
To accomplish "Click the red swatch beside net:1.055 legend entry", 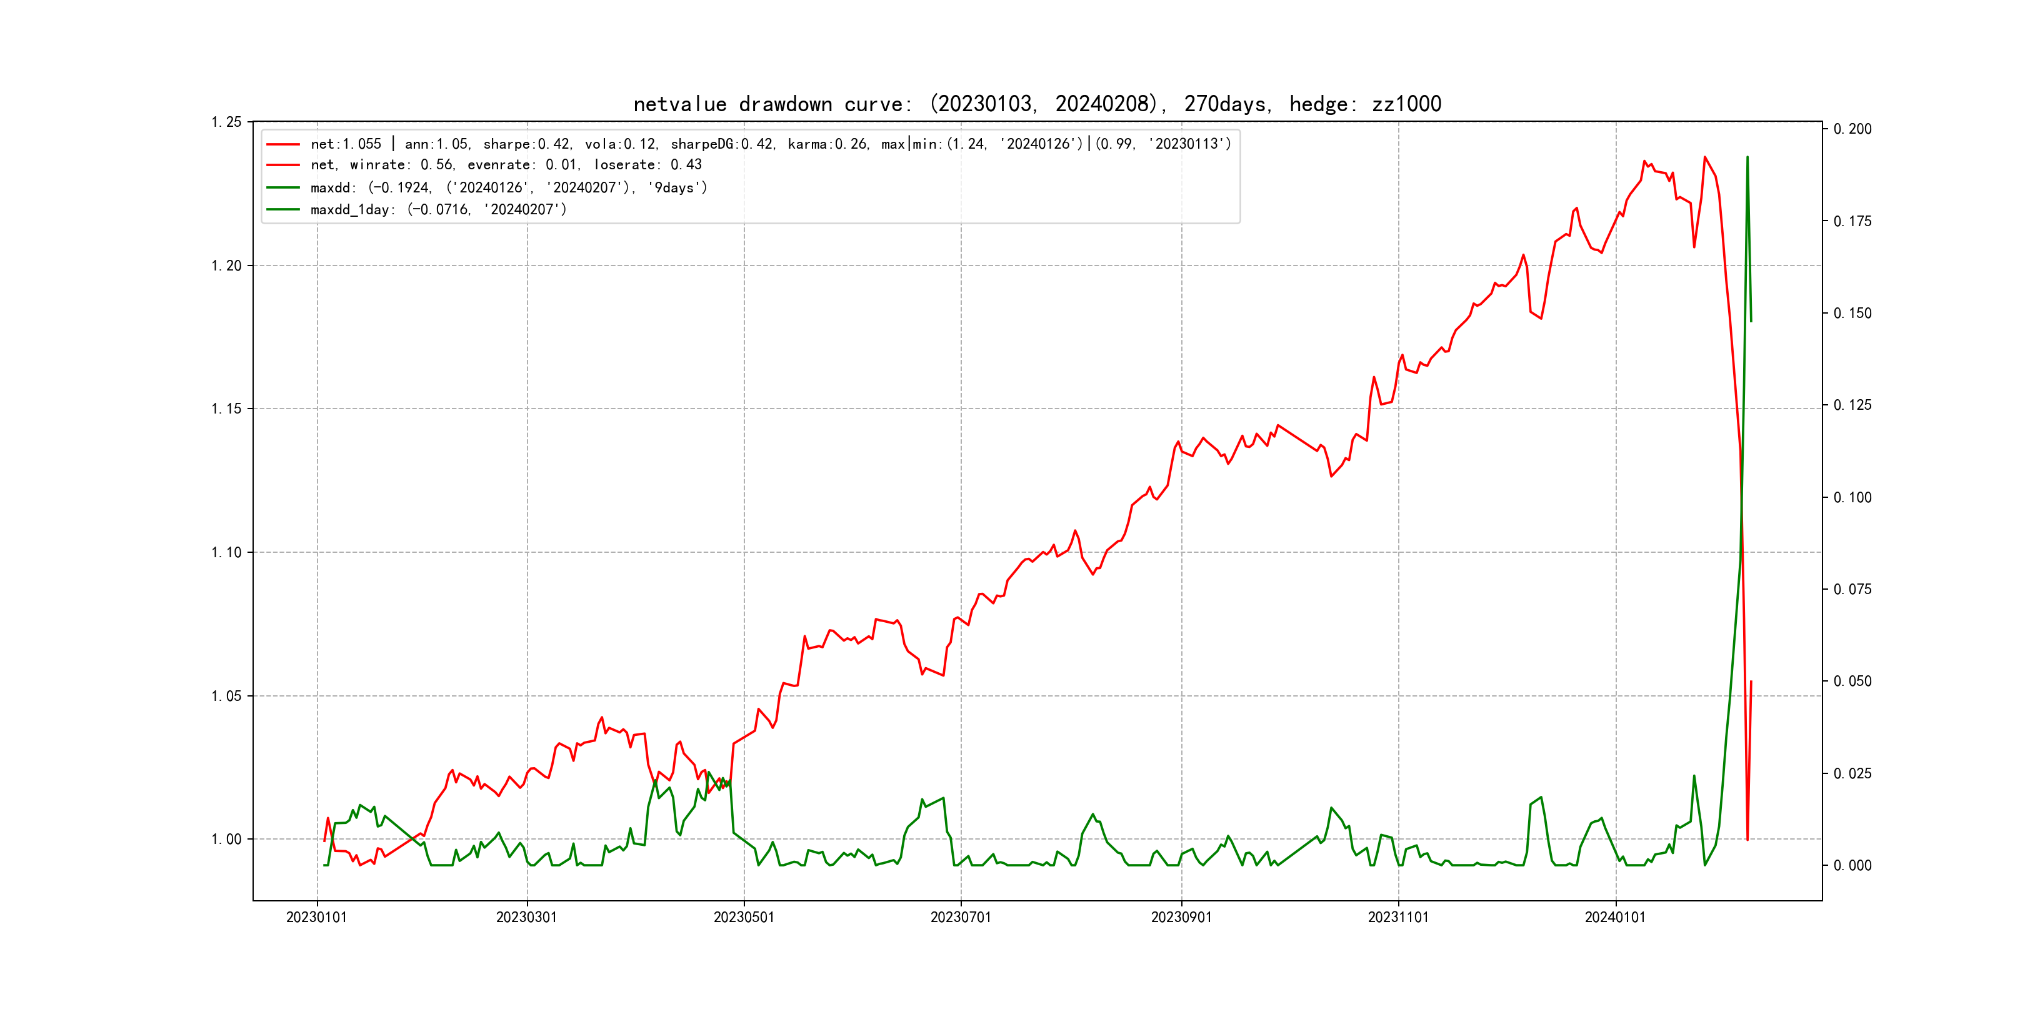I will [283, 144].
